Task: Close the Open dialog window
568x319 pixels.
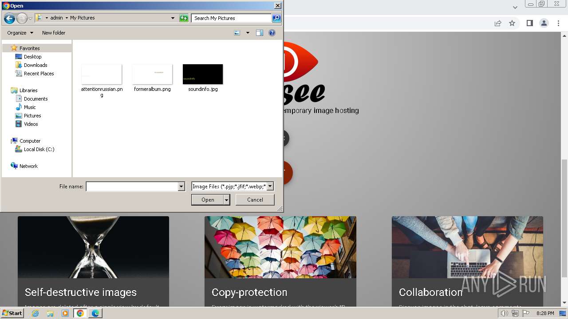Action: click(277, 6)
